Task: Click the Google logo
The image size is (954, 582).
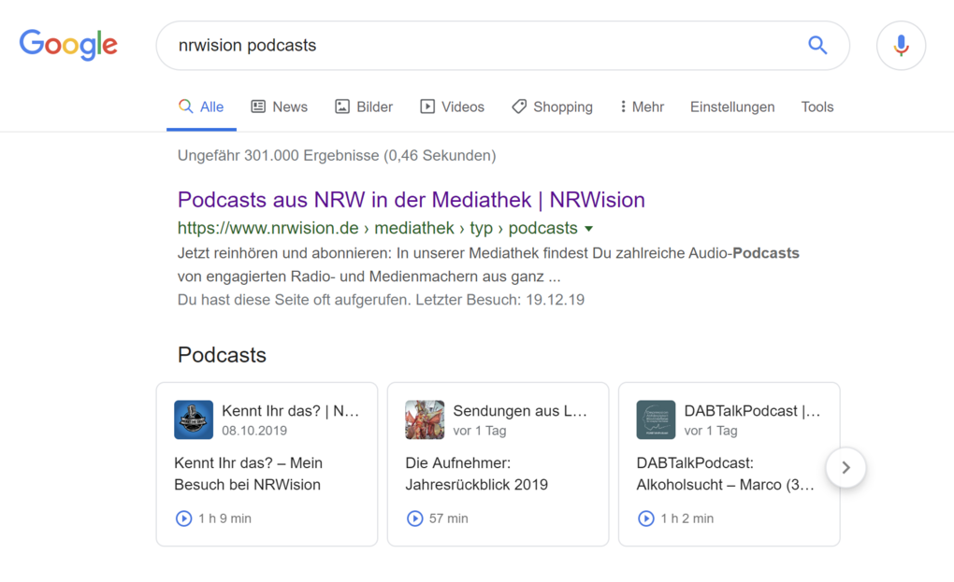Action: point(68,45)
